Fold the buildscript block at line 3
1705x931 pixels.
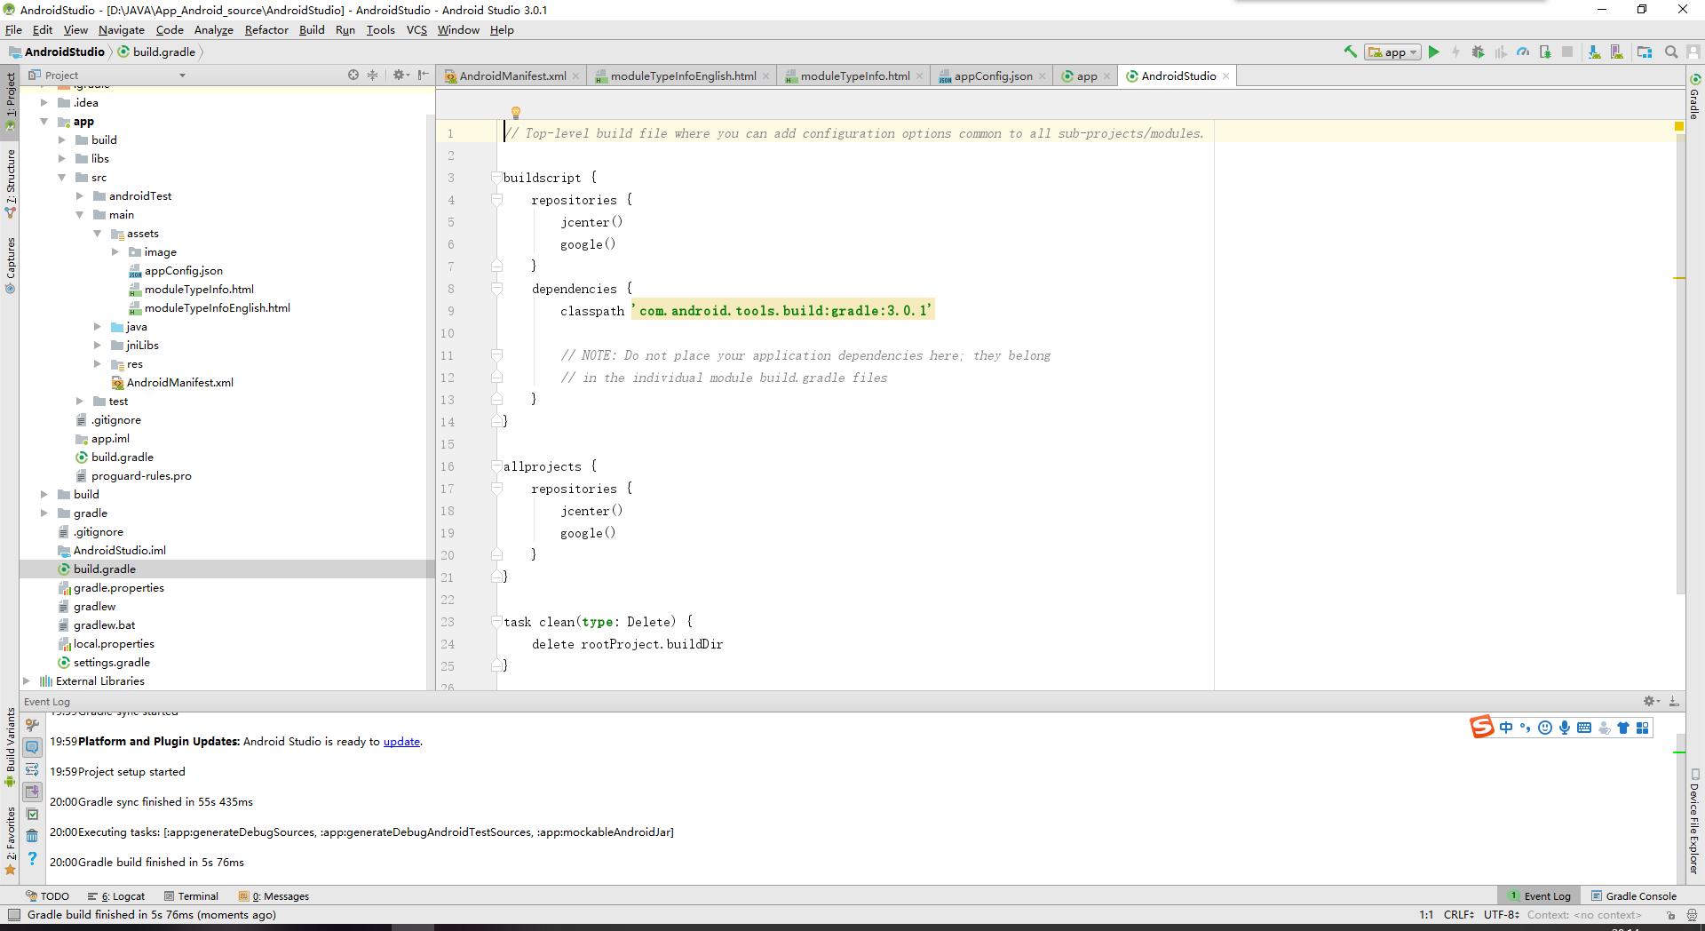point(497,178)
